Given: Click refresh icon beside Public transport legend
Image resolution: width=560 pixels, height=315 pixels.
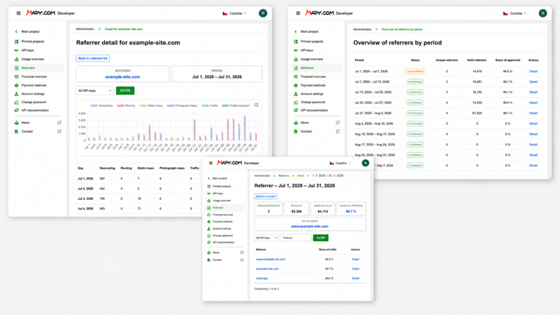Looking at the screenshot, I should (x=256, y=105).
